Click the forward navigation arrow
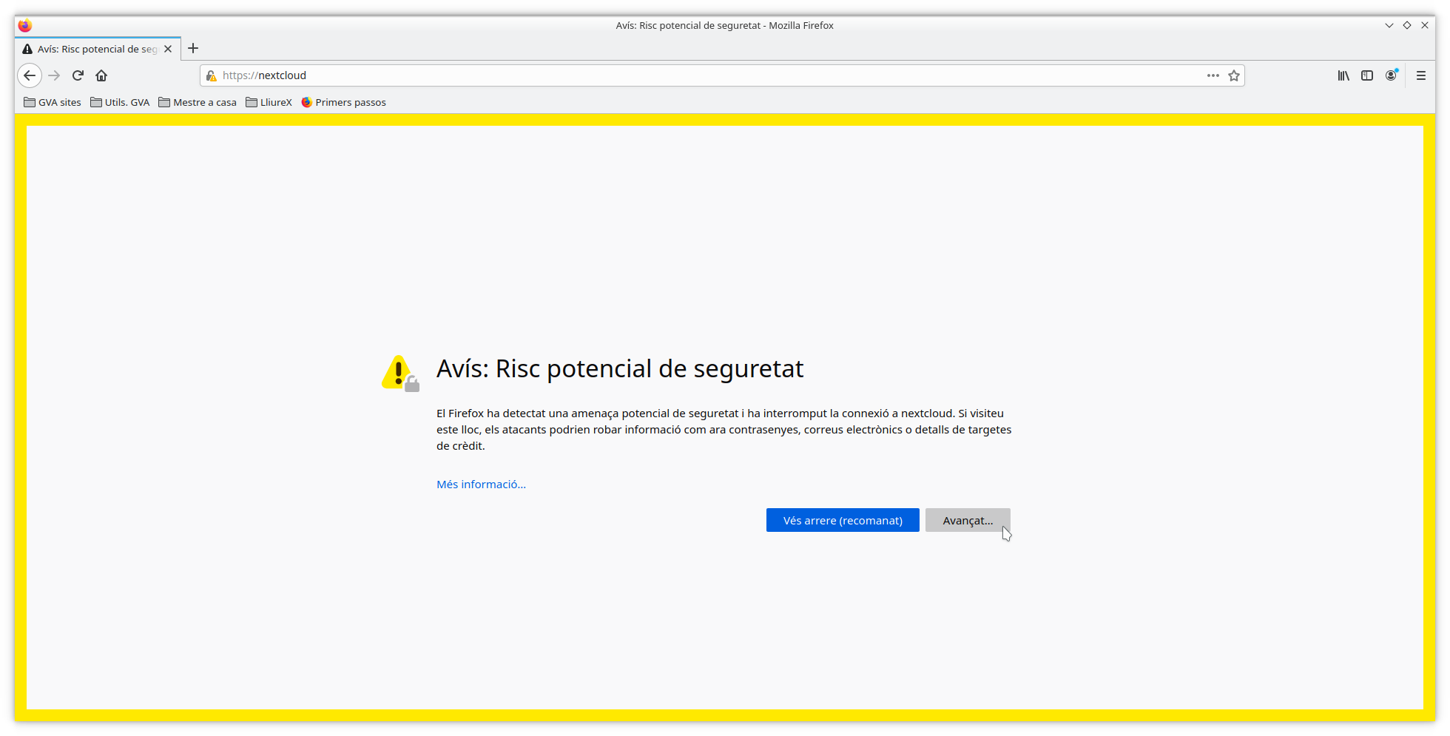The height and width of the screenshot is (736, 1450). pos(54,75)
